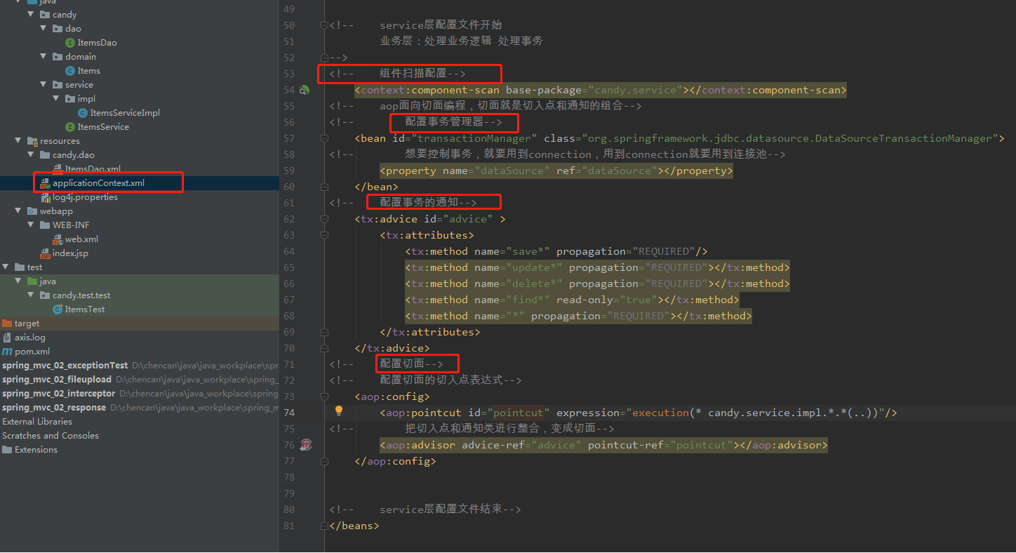Click the green java test-sources folder icon

click(32, 281)
